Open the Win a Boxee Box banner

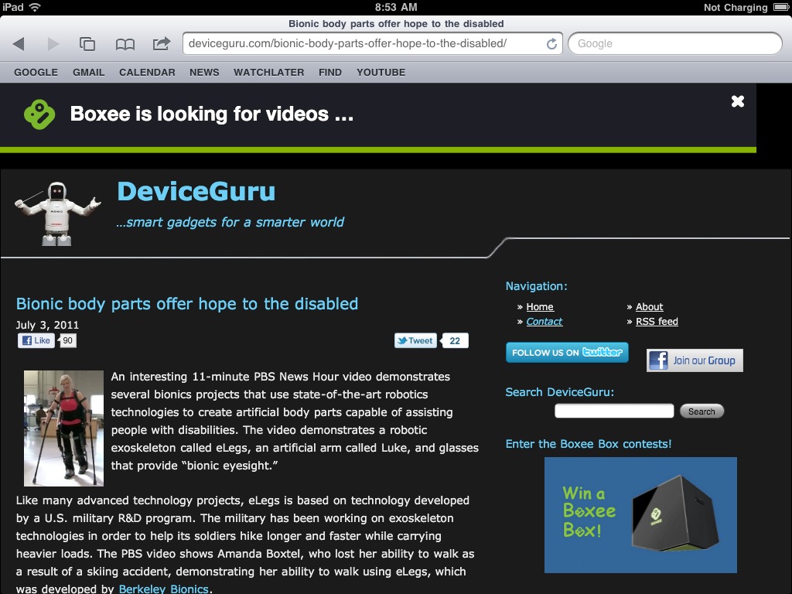[640, 514]
